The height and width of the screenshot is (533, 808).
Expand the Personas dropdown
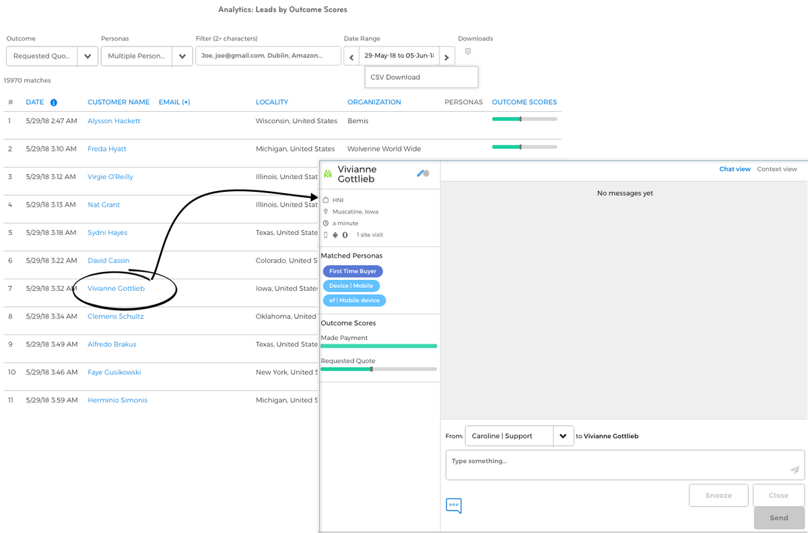146,57
